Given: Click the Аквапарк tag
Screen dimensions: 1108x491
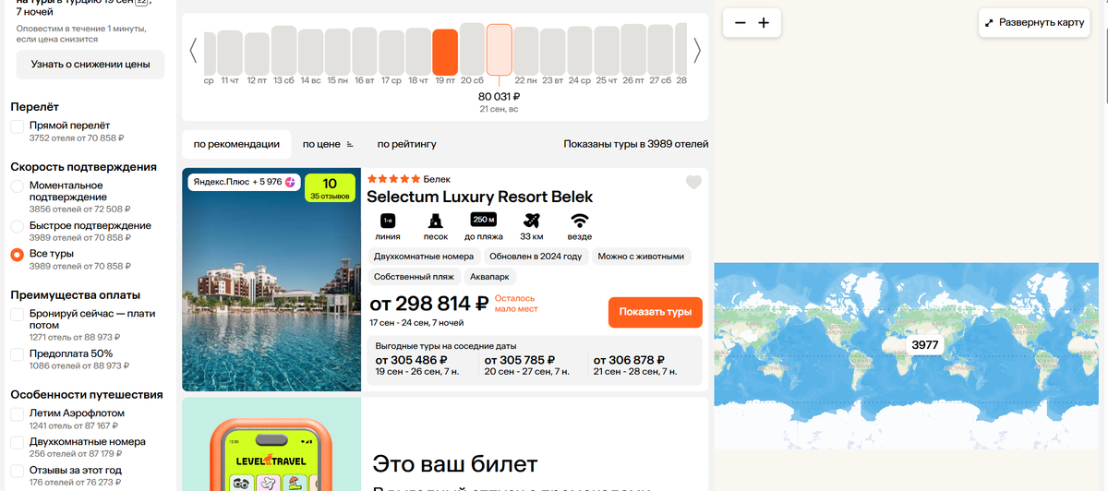Looking at the screenshot, I should click(489, 277).
